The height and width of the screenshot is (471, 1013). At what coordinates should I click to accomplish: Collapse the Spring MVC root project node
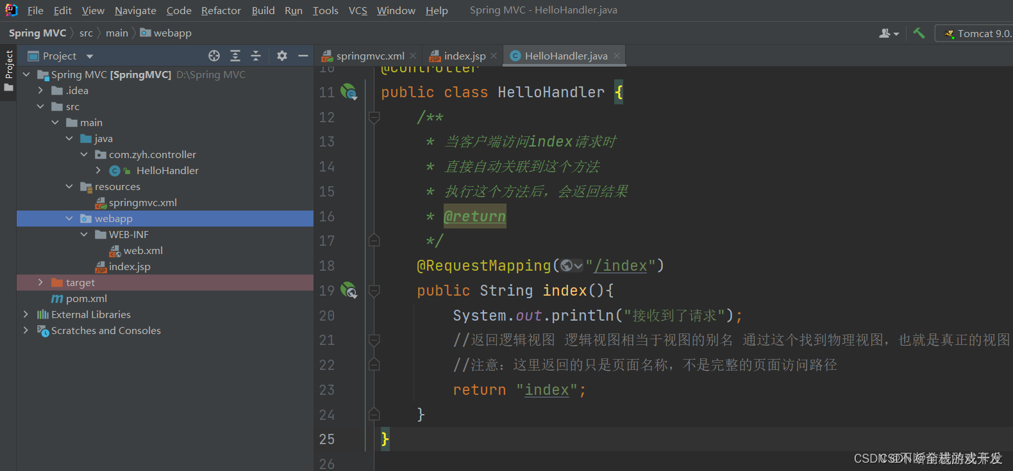[x=26, y=75]
